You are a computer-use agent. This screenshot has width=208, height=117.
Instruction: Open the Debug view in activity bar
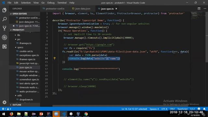4,37
